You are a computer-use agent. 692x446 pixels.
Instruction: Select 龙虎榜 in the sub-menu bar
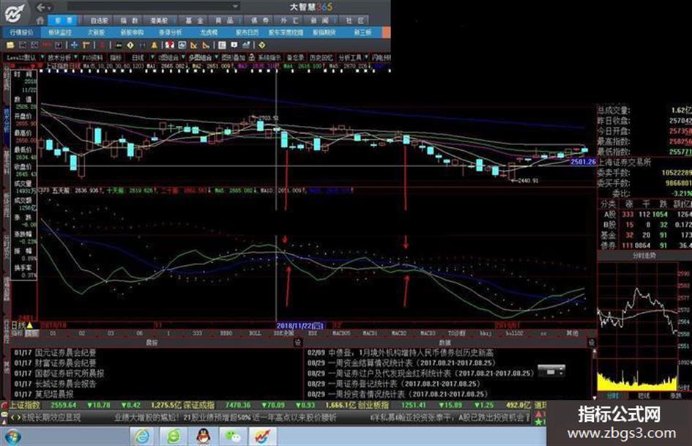click(209, 32)
